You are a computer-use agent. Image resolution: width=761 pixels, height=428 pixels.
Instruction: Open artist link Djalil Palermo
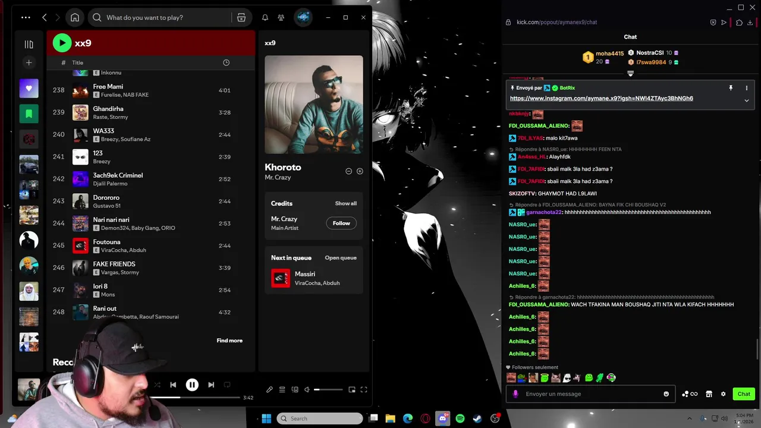(110, 184)
